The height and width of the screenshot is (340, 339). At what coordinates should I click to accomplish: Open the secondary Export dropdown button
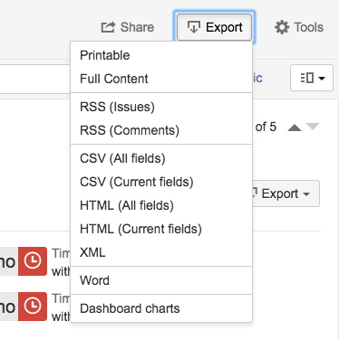[286, 194]
